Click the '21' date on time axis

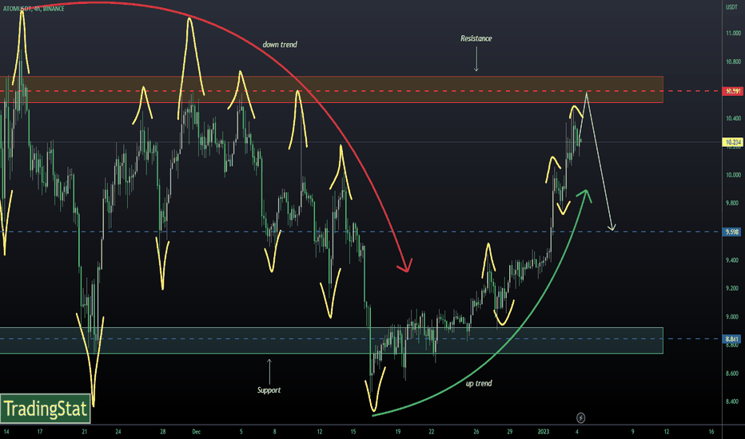(x=85, y=432)
